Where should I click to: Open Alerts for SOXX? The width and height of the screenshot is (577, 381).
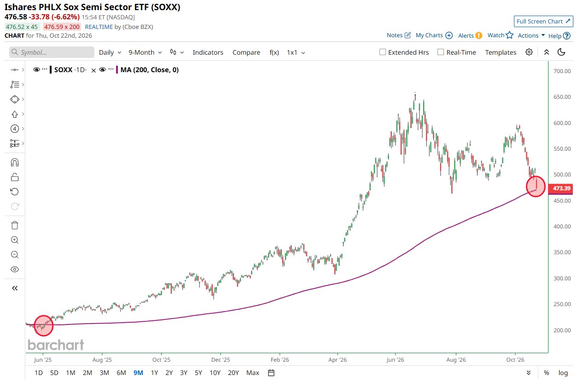470,35
